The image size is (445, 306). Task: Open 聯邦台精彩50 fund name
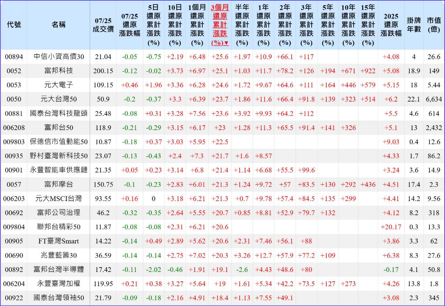click(59, 227)
